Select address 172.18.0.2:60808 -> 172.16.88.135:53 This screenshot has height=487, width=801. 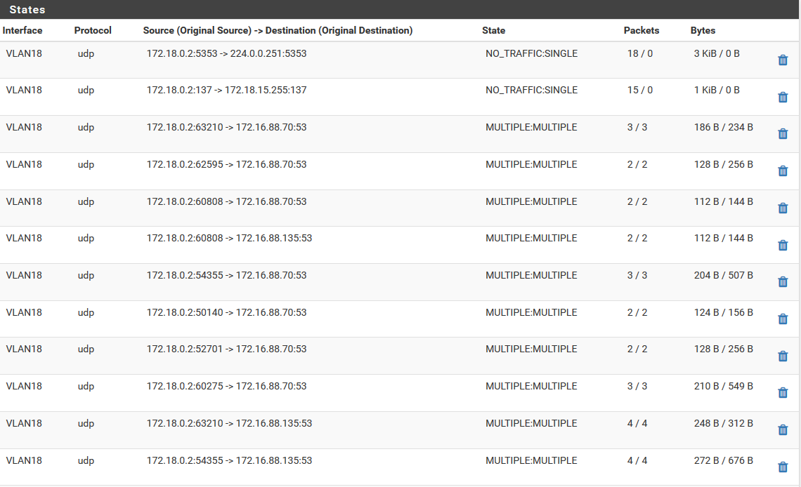point(229,238)
